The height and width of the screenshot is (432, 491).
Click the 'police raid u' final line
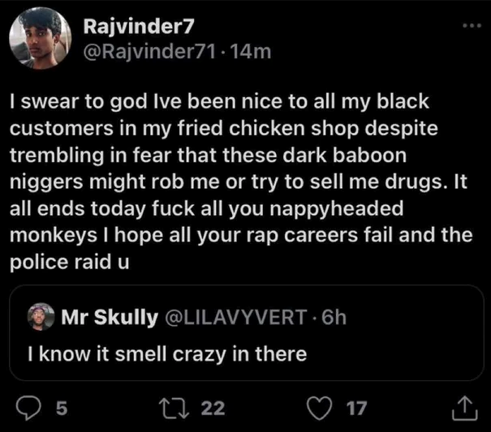click(x=69, y=262)
